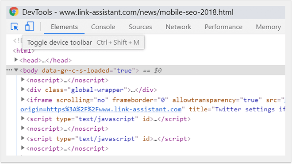292x164 pixels.
Task: Open the Memory tab
Action: tap(269, 27)
